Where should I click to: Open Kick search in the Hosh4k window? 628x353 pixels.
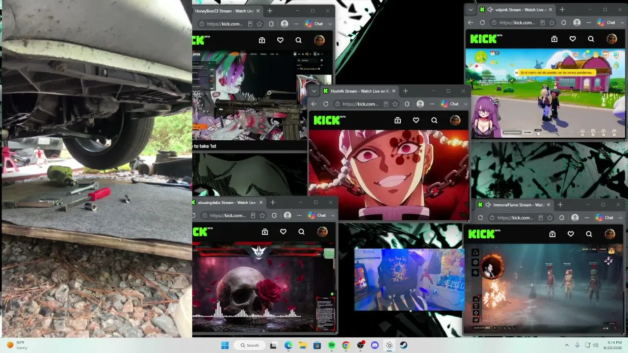(434, 120)
